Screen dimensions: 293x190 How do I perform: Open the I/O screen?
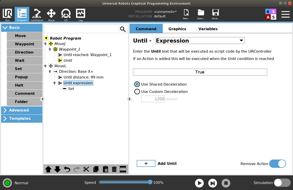[66, 15]
